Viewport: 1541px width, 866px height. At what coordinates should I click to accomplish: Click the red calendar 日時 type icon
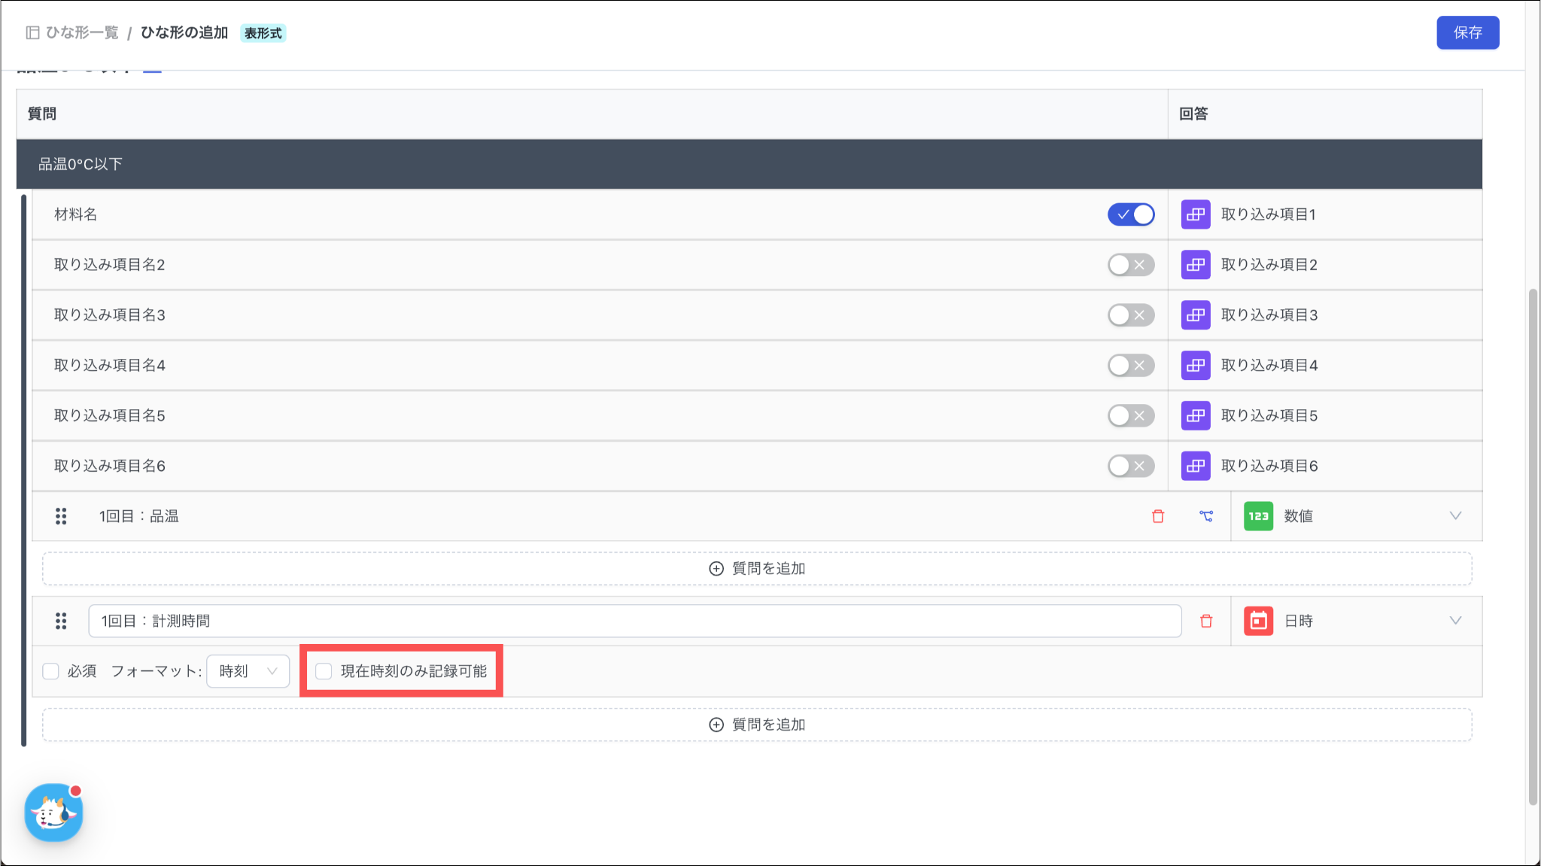click(1258, 621)
